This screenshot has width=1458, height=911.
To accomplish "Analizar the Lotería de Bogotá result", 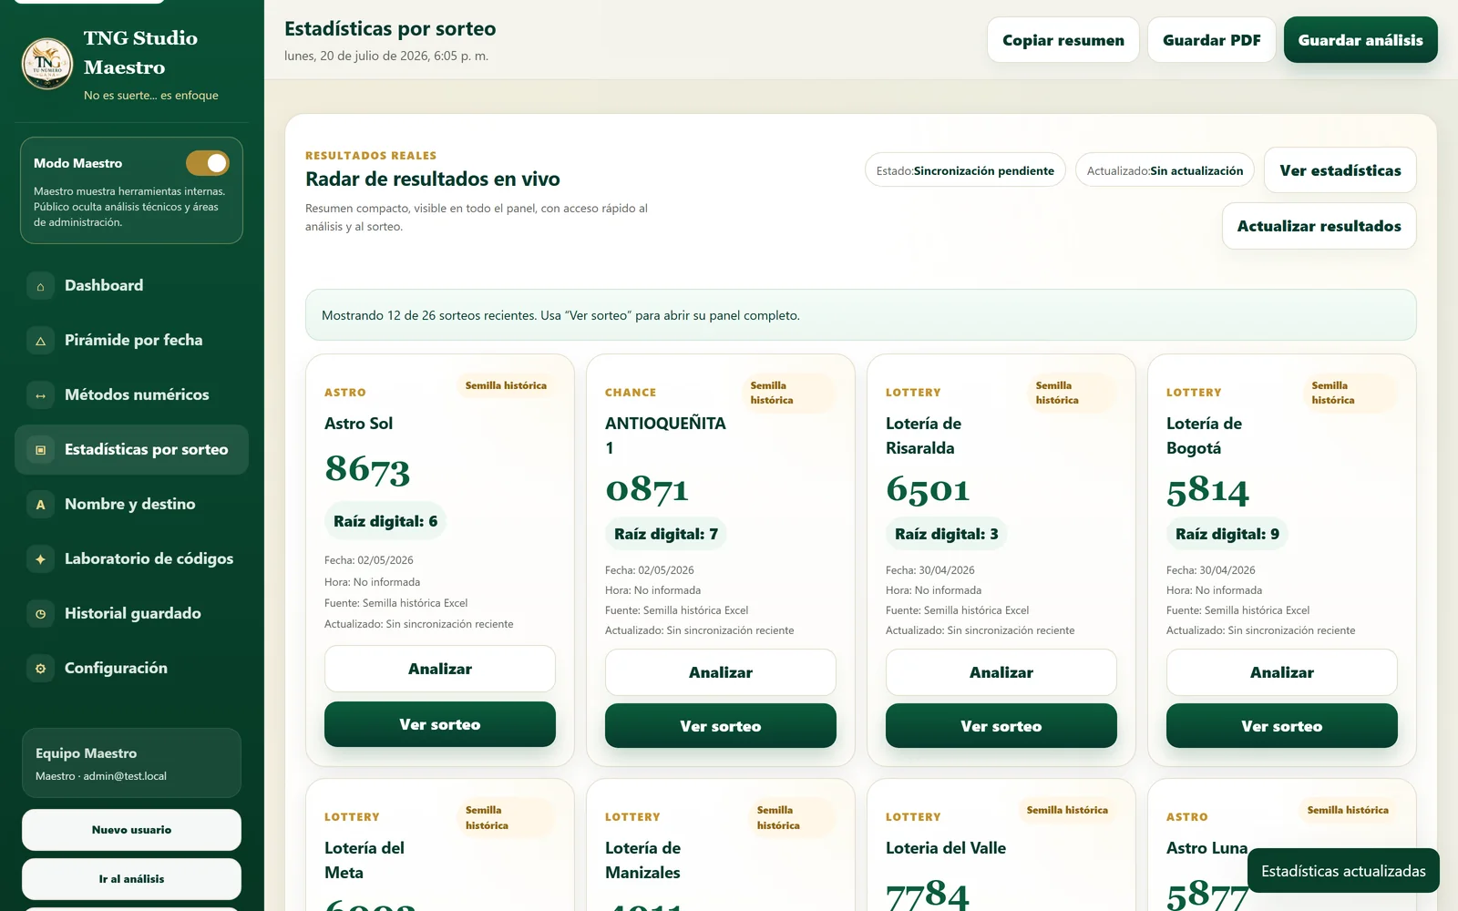I will [x=1282, y=672].
